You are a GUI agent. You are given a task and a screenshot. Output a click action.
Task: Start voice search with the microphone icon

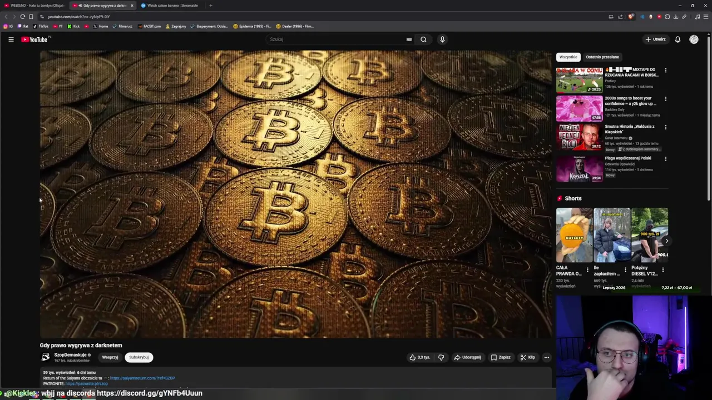pyautogui.click(x=442, y=39)
